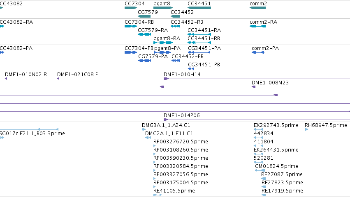The height and width of the screenshot is (197, 350).
Task: Select the CG43082-RA transcript label
Action: point(16,22)
